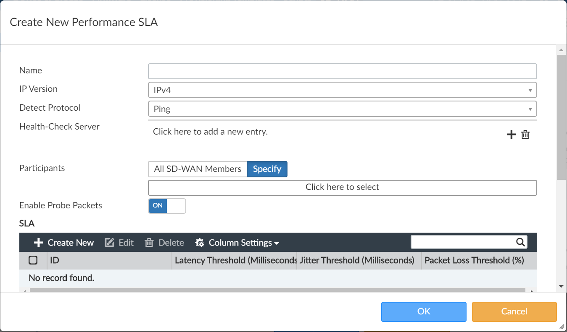Click the search magnifier icon in SLA table

[520, 242]
